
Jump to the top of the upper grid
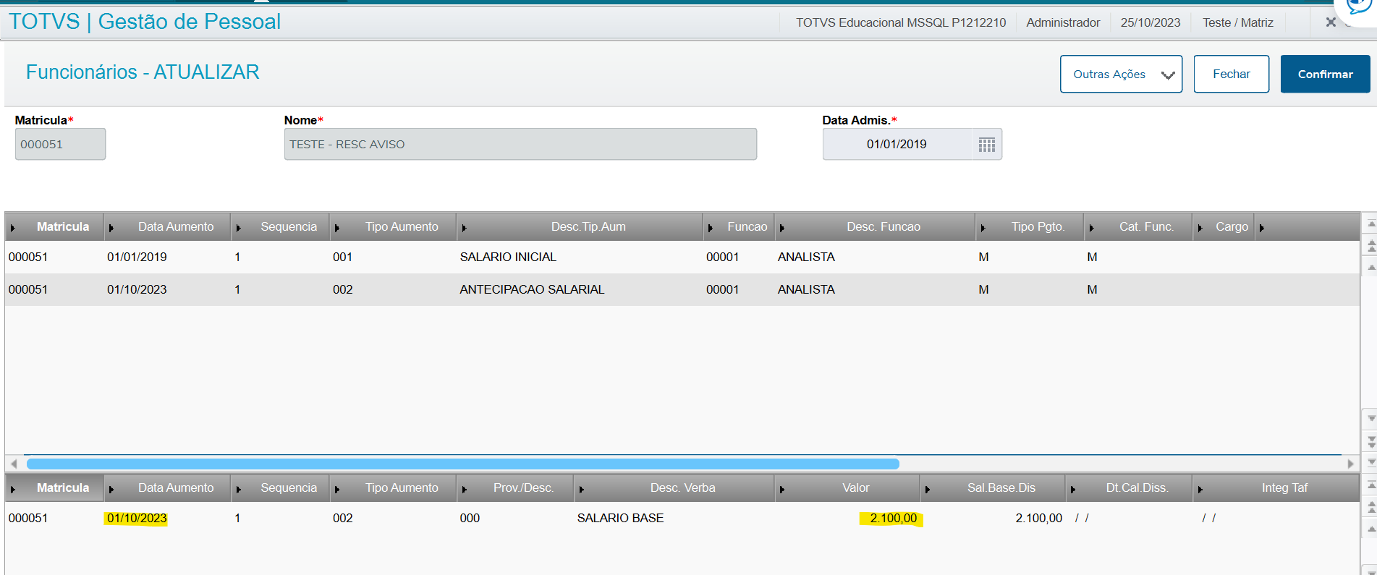1370,224
